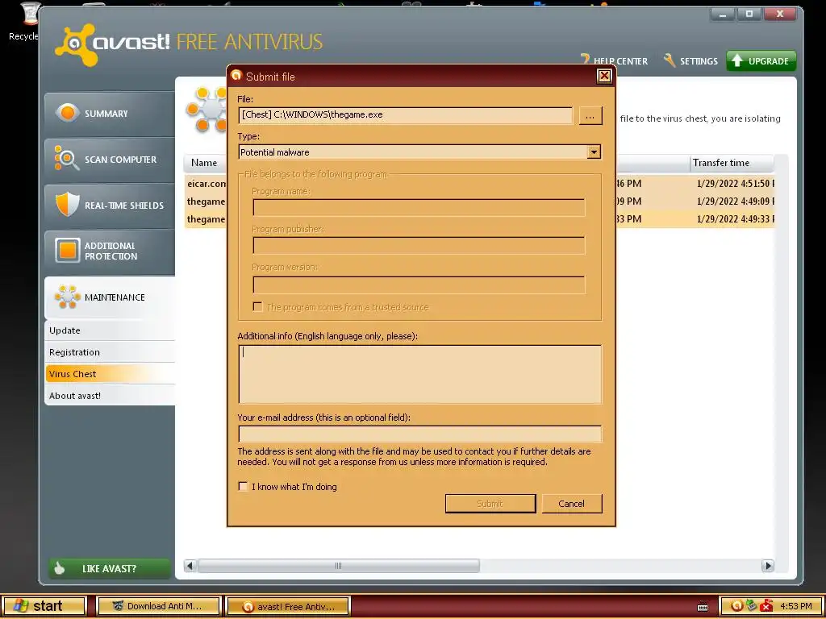Select Update under Maintenance
The image size is (826, 619).
click(x=110, y=330)
